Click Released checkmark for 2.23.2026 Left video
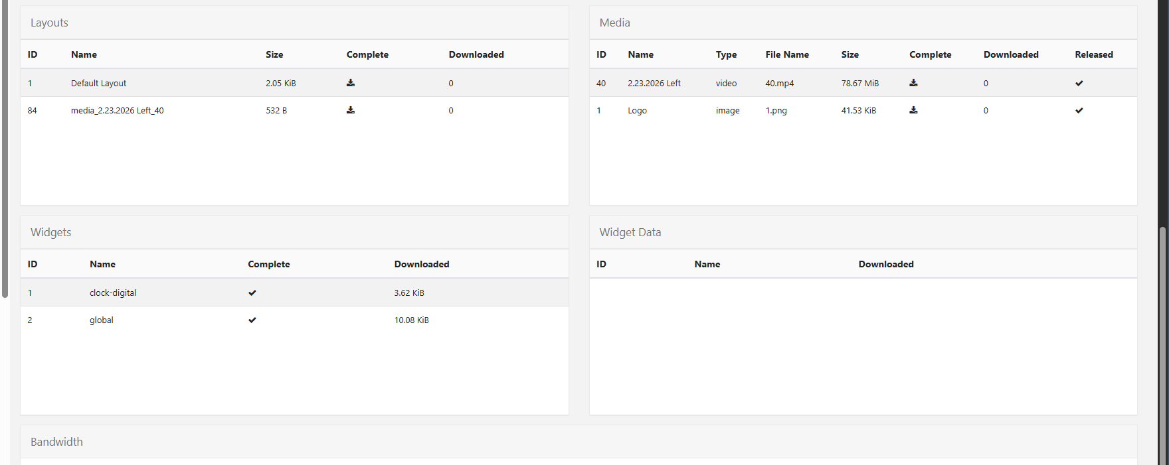 click(1079, 84)
